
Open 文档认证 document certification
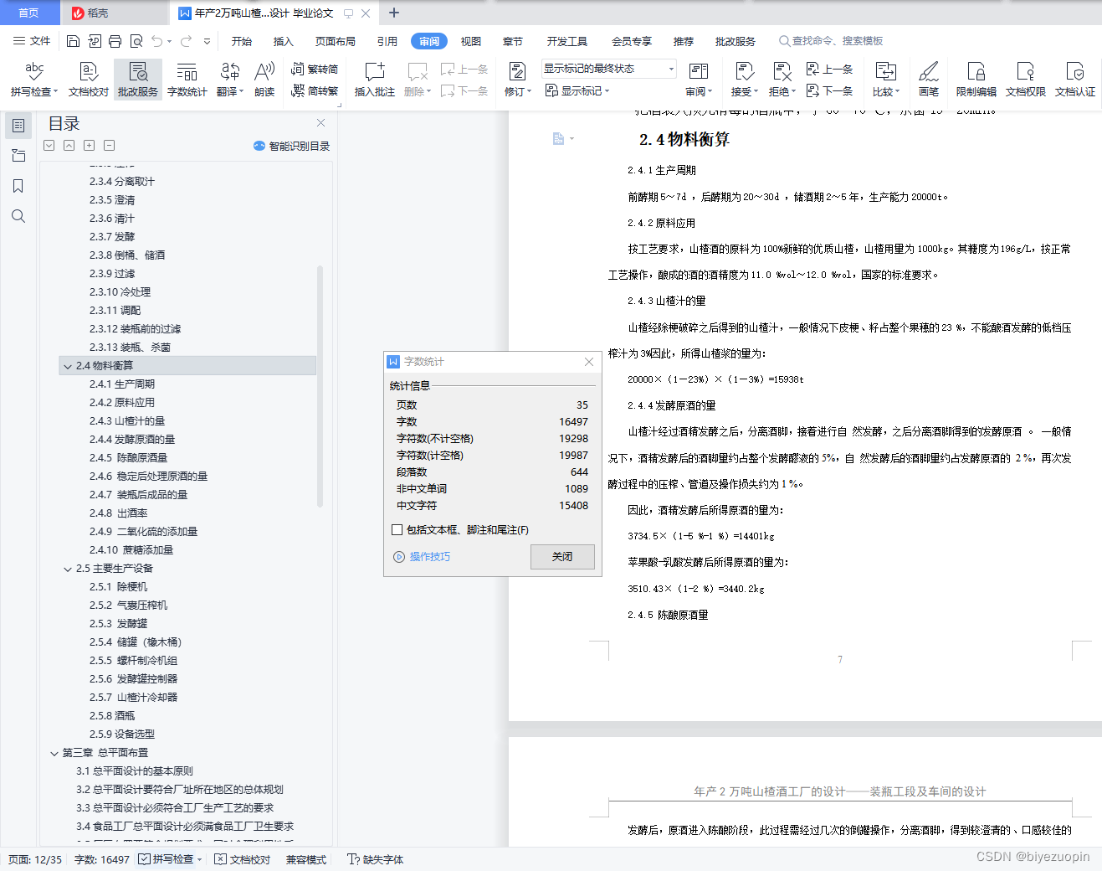click(x=1075, y=80)
